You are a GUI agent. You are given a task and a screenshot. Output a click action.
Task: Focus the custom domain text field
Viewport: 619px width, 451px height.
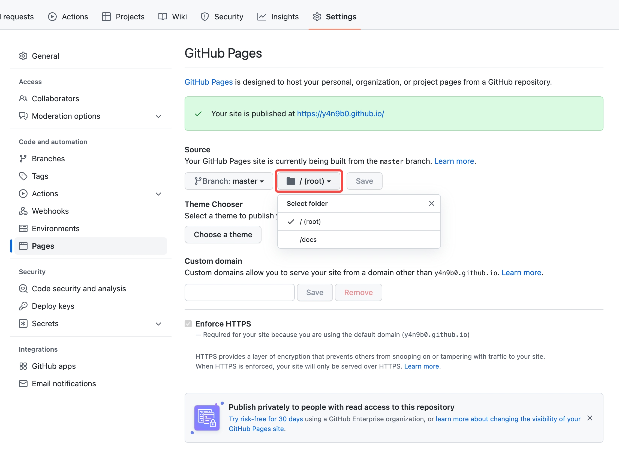239,293
